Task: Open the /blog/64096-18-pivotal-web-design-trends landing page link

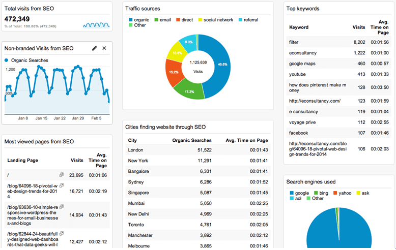Action: pos(33,191)
